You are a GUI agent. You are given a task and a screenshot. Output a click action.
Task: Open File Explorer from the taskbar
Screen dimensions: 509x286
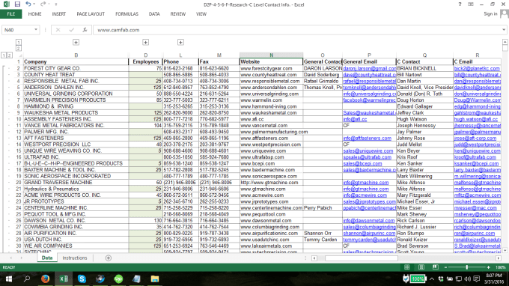click(x=155, y=279)
